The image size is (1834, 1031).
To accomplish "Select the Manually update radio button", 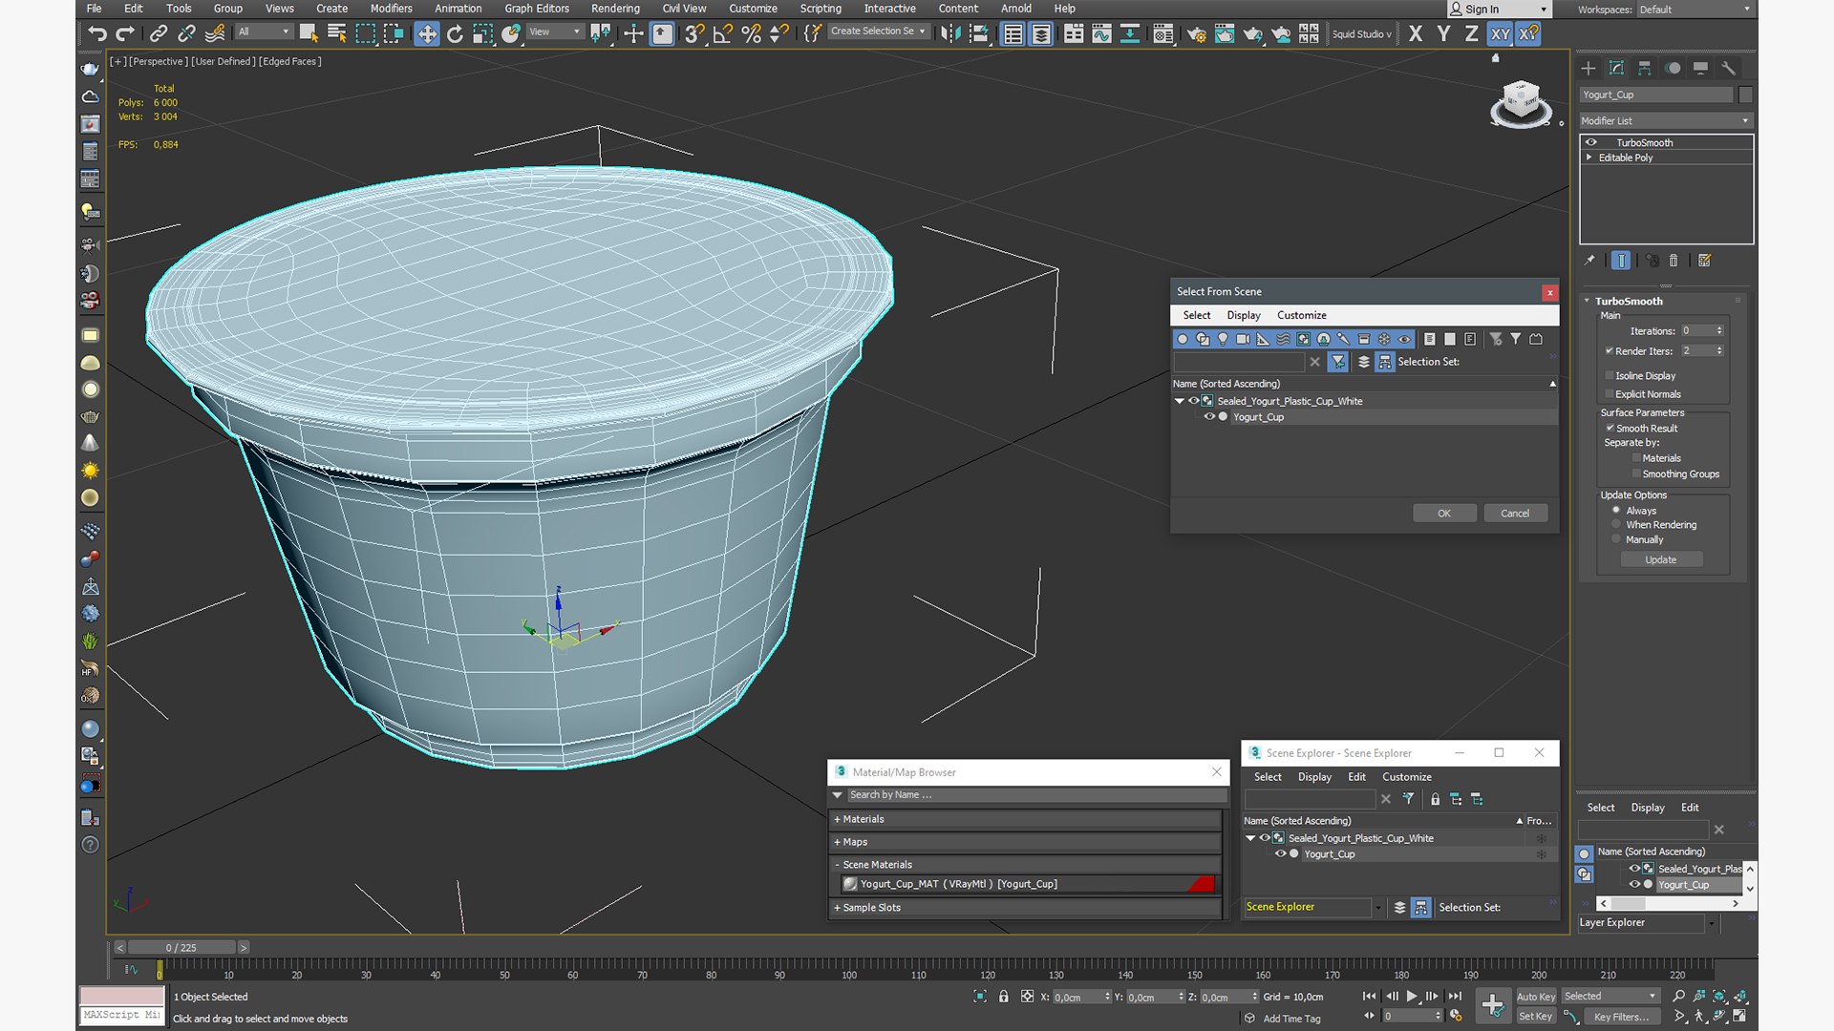I will 1616,539.
